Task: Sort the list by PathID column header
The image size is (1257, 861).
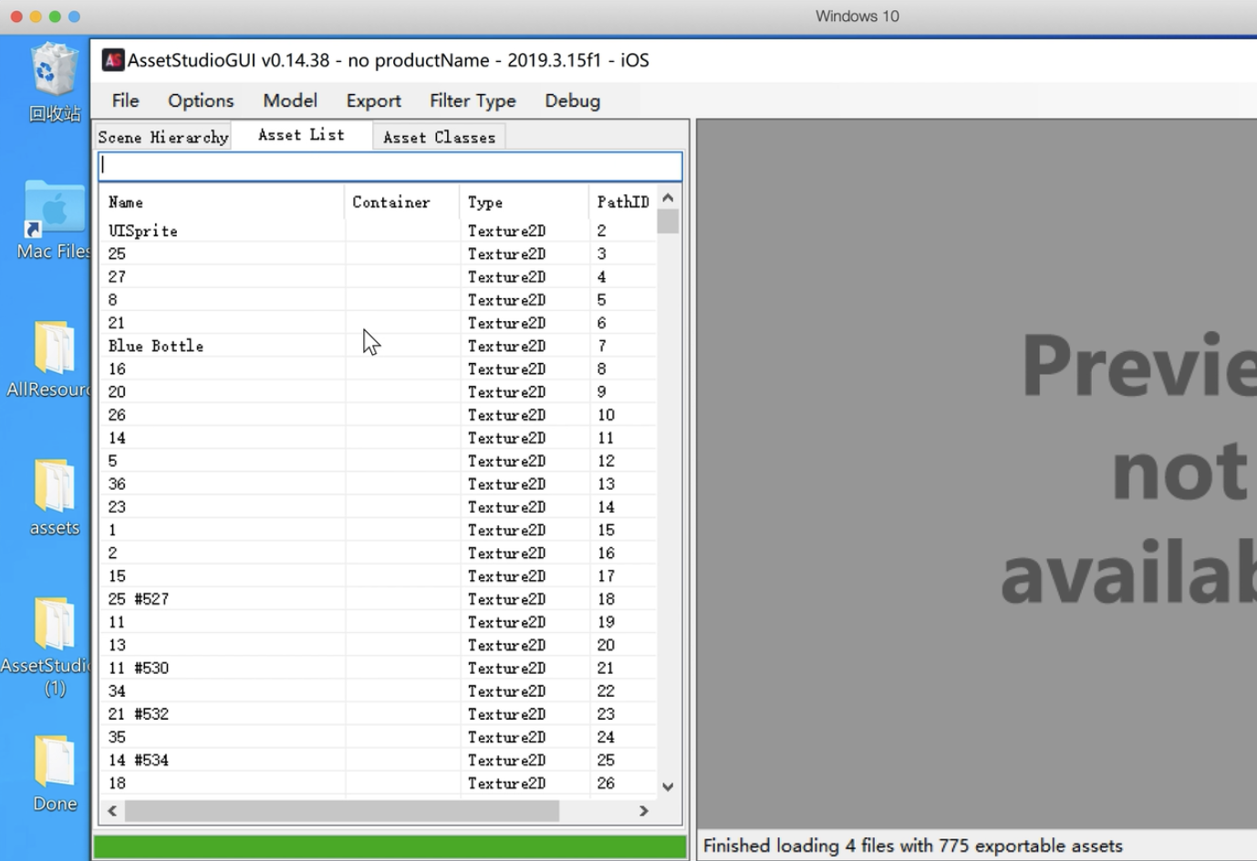Action: click(x=623, y=202)
